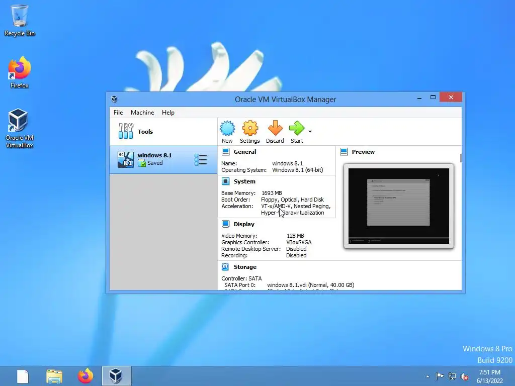The height and width of the screenshot is (386, 515).
Task: Open the Display section header link
Action: pos(244,224)
